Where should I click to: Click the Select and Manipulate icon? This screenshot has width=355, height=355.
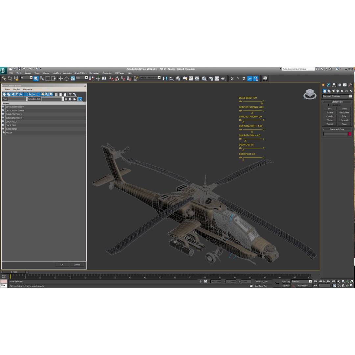pos(98,79)
